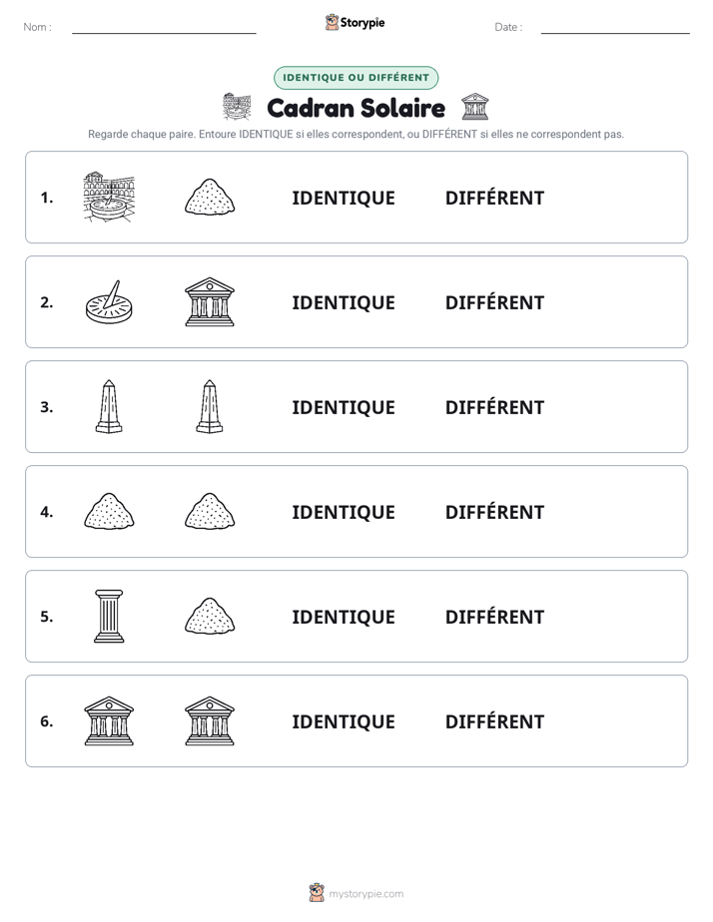Choose DIFFÉRENT for row 1
Screen dimensions: 713x922
pos(494,198)
